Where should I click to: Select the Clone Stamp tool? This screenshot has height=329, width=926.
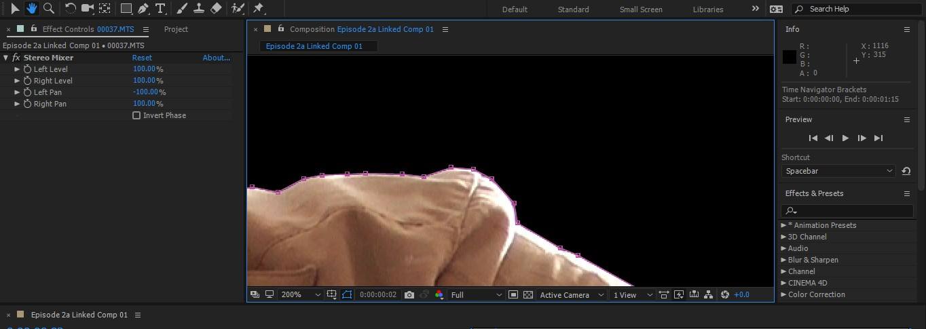point(198,9)
